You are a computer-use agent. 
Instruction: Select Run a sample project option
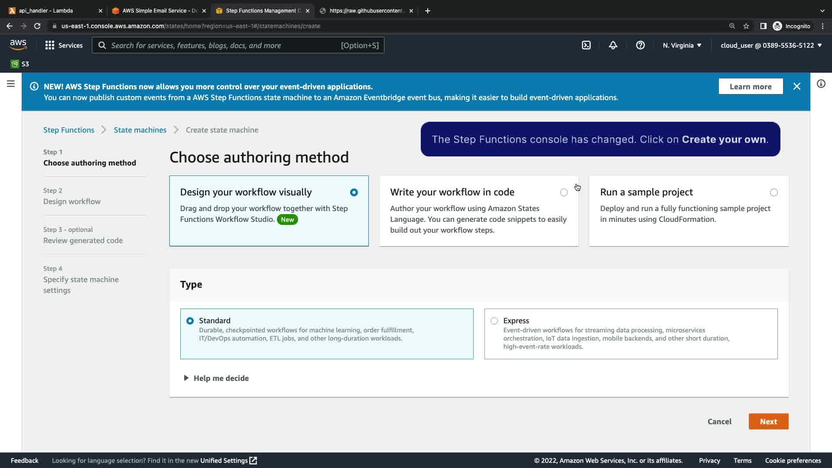[773, 192]
